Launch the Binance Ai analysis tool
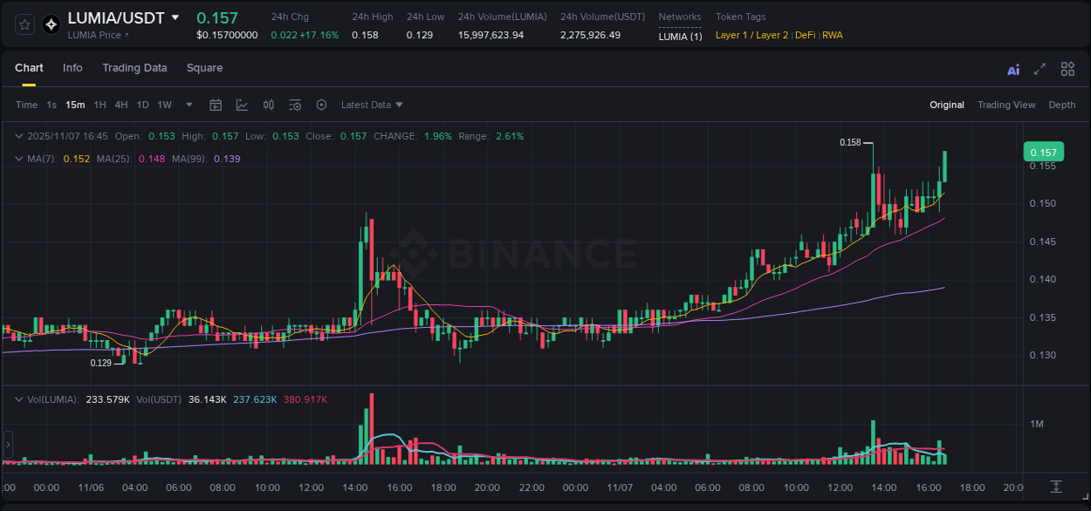The height and width of the screenshot is (511, 1091). point(1013,69)
